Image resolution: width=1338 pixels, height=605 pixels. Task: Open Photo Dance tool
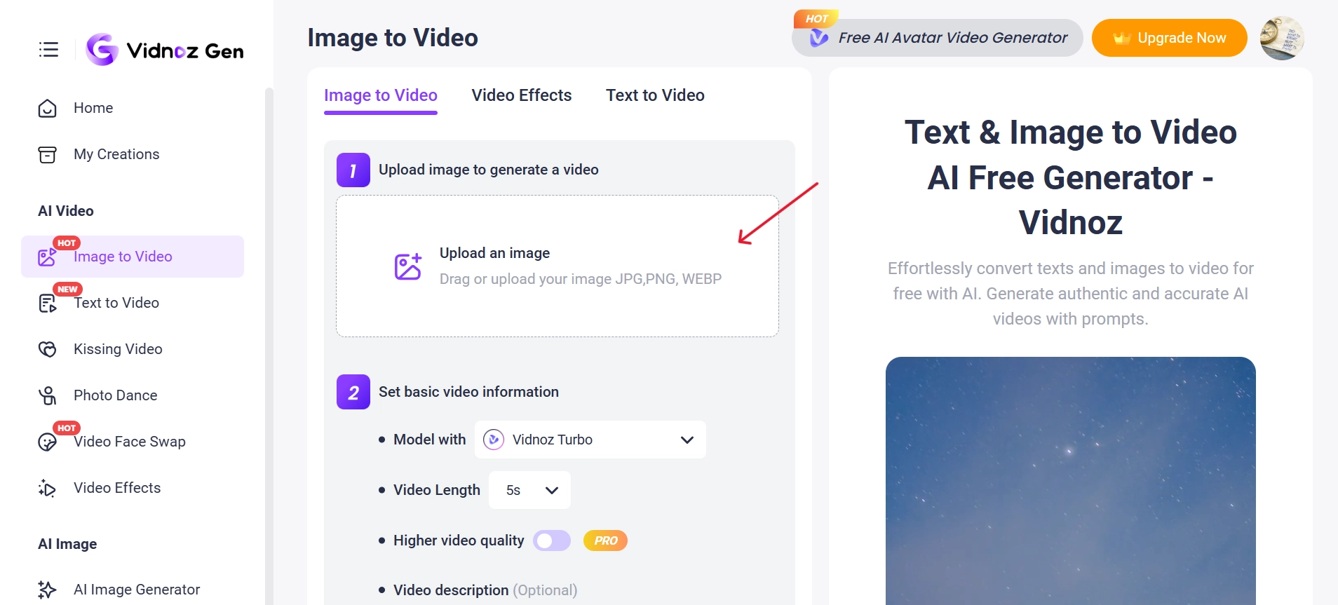coord(115,395)
